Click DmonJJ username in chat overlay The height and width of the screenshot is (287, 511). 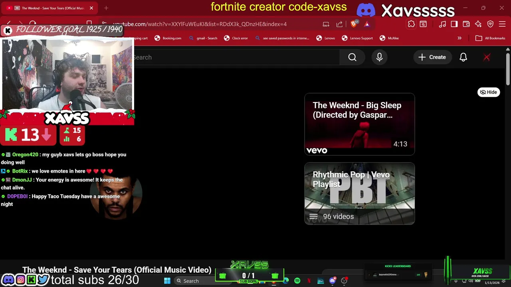pyautogui.click(x=22, y=180)
